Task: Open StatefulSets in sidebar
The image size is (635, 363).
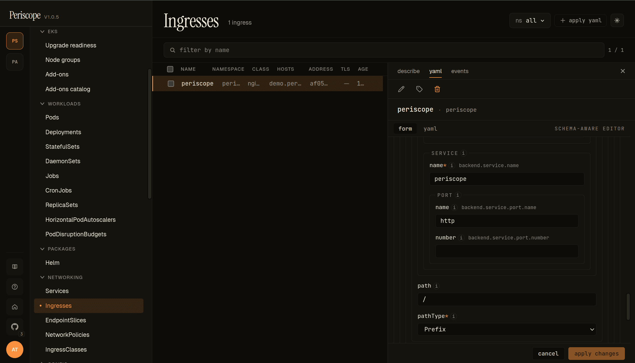Action: click(62, 147)
